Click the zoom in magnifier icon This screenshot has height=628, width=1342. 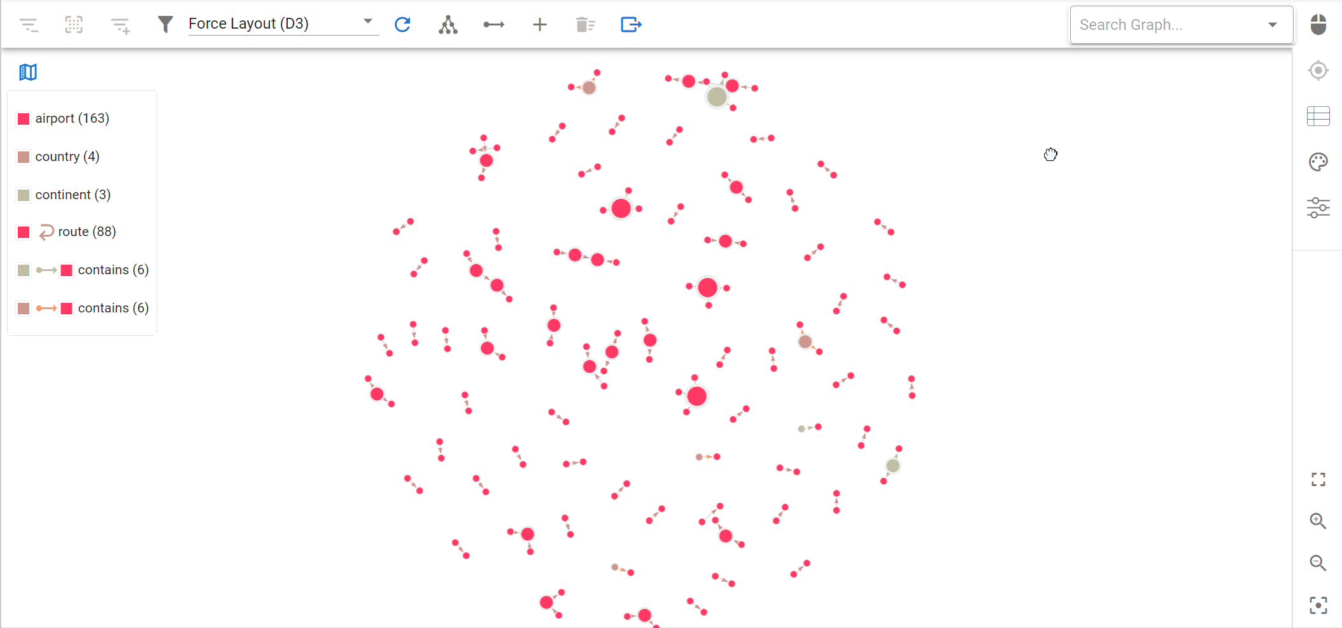coord(1318,521)
